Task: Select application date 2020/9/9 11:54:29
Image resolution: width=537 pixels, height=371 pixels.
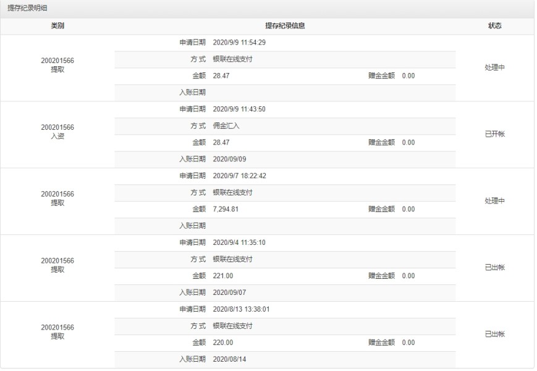Action: (x=239, y=43)
